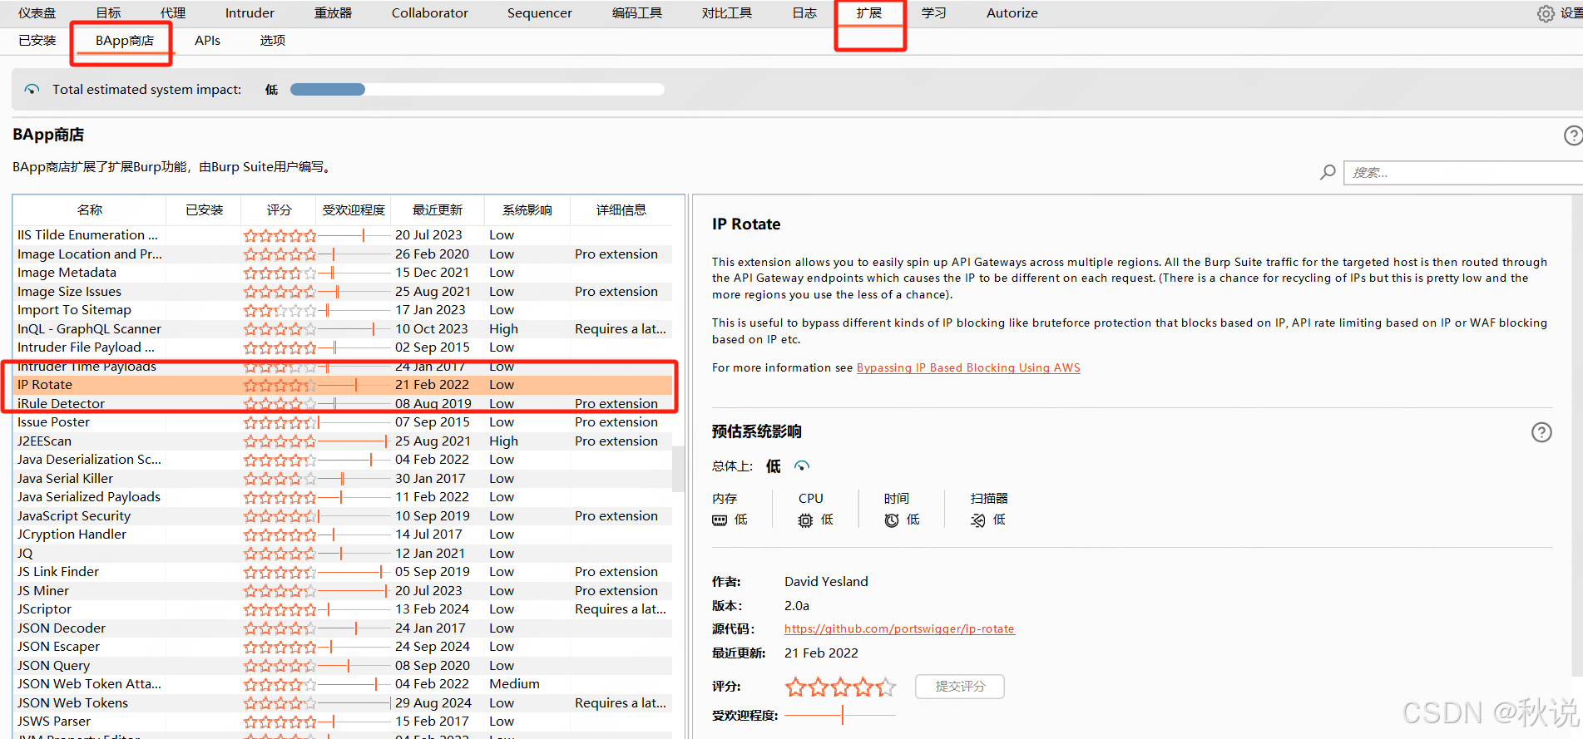Screen dimensions: 1583x739
Task: Click the 提交评分 button
Action: point(960,687)
